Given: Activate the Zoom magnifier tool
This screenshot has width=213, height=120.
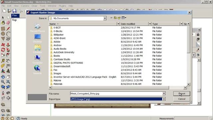Looking at the screenshot, I should (x=3, y=82).
